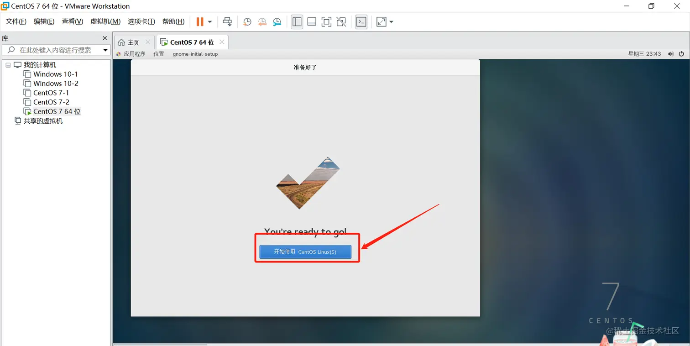Open stretch display dropdown arrow
Screen dimensions: 690x346
point(391,21)
